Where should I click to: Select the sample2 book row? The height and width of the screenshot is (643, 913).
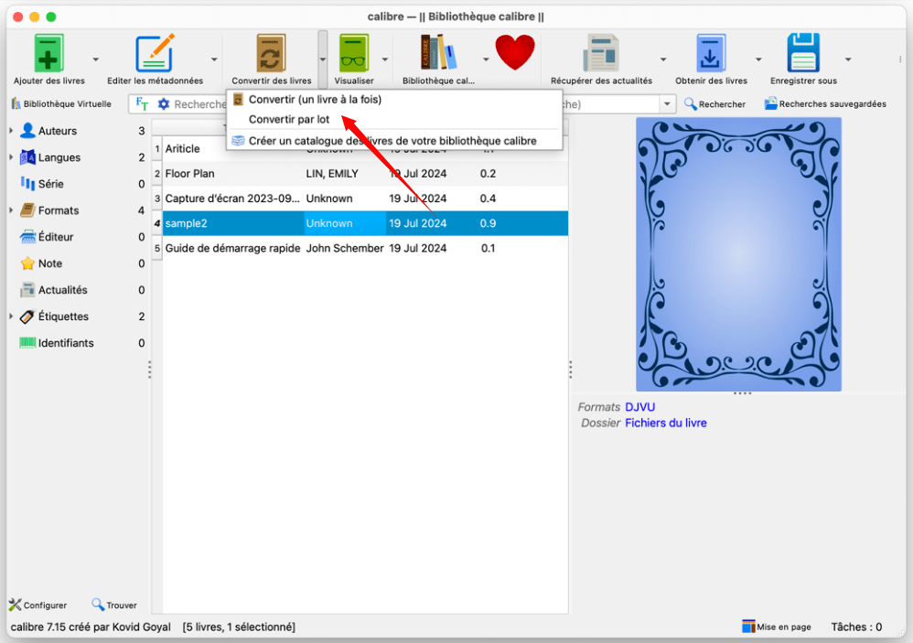point(365,223)
